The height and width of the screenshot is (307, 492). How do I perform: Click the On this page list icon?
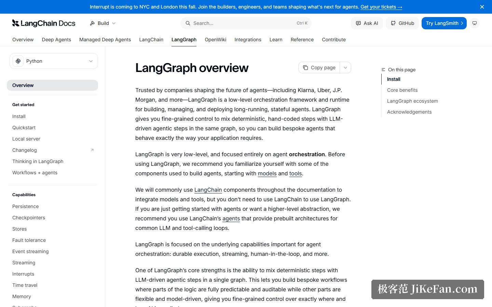(383, 70)
